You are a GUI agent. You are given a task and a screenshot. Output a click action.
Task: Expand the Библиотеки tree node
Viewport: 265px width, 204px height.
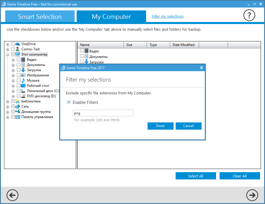8,102
